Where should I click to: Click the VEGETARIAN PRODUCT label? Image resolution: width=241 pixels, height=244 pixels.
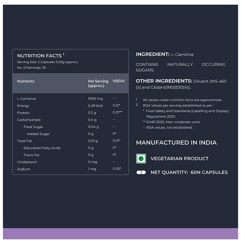pyautogui.click(x=180, y=159)
